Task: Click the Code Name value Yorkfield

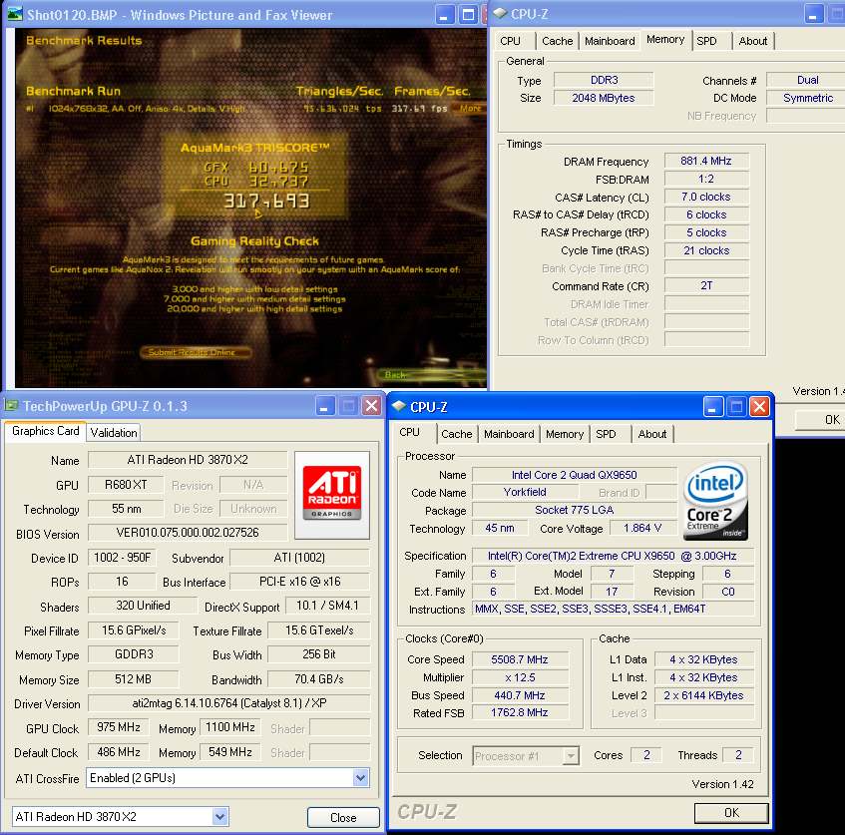Action: point(525,492)
